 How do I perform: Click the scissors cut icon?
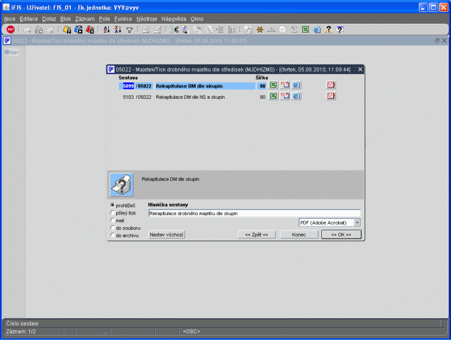(174, 29)
